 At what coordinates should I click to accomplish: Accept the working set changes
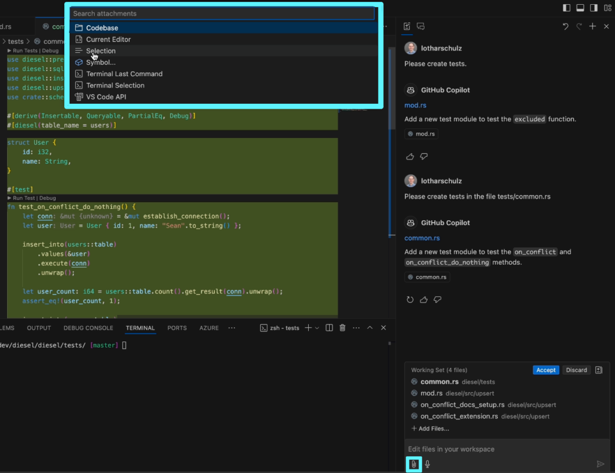545,370
